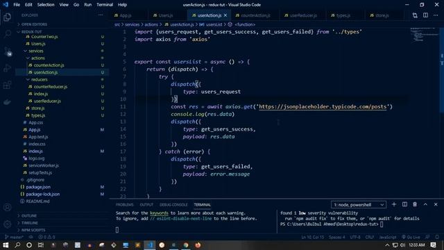Open Windows taskbar search
Viewport: 444px width, 250px height.
pos(17,245)
